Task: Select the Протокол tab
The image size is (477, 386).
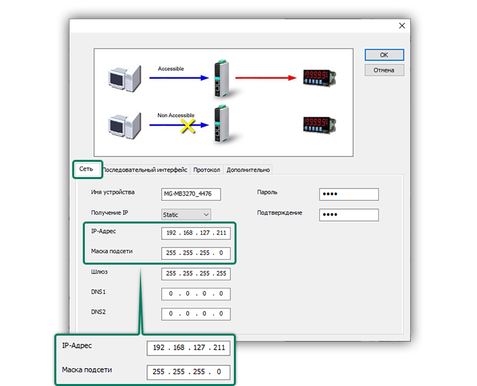Action: pos(207,170)
